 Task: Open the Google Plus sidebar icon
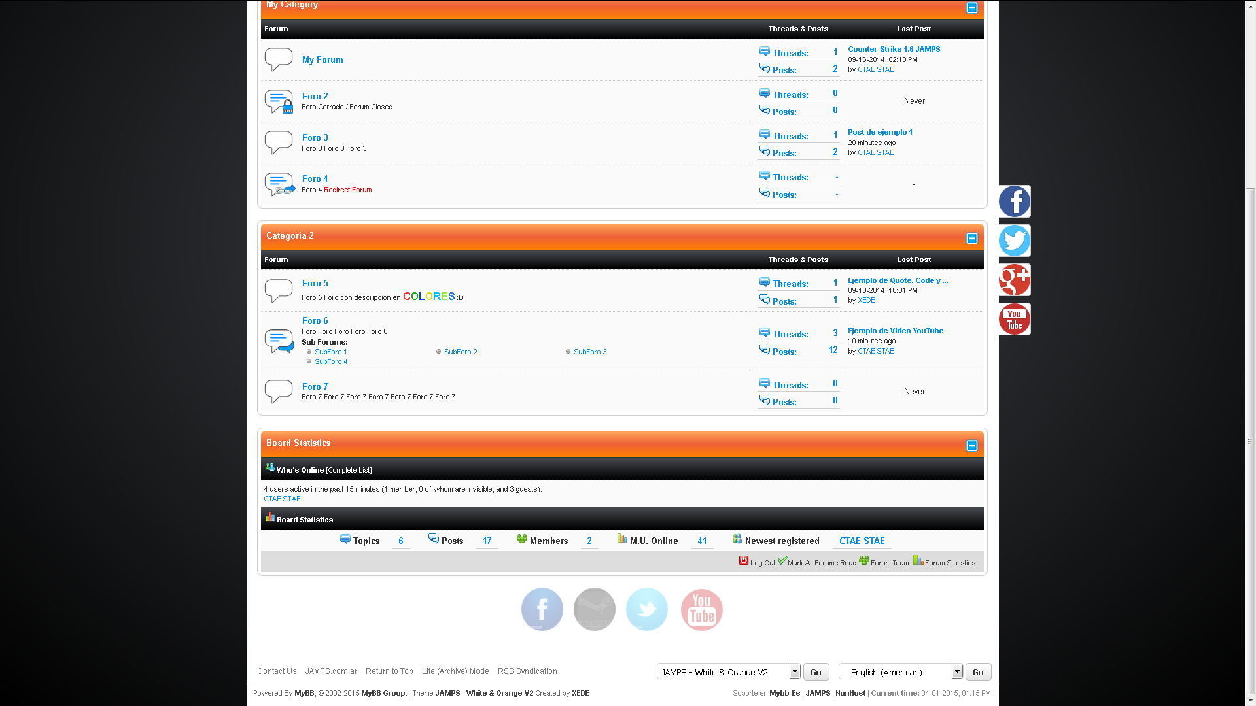(x=1015, y=280)
